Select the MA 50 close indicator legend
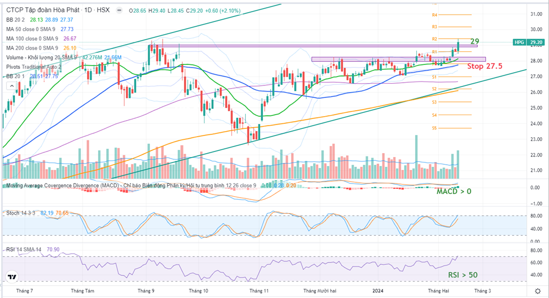 pyautogui.click(x=31, y=29)
